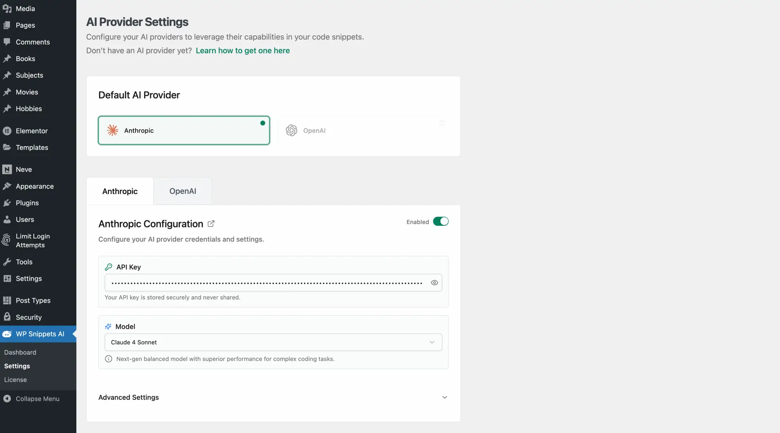The height and width of the screenshot is (433, 780).
Task: Click 'Advanced Settings' heading text
Action: point(128,397)
